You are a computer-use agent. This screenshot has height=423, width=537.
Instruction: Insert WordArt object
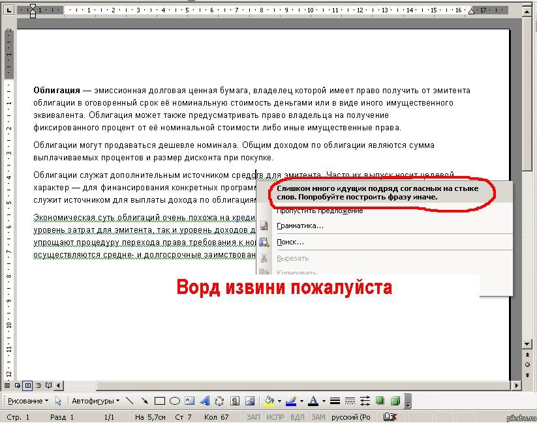(x=205, y=401)
